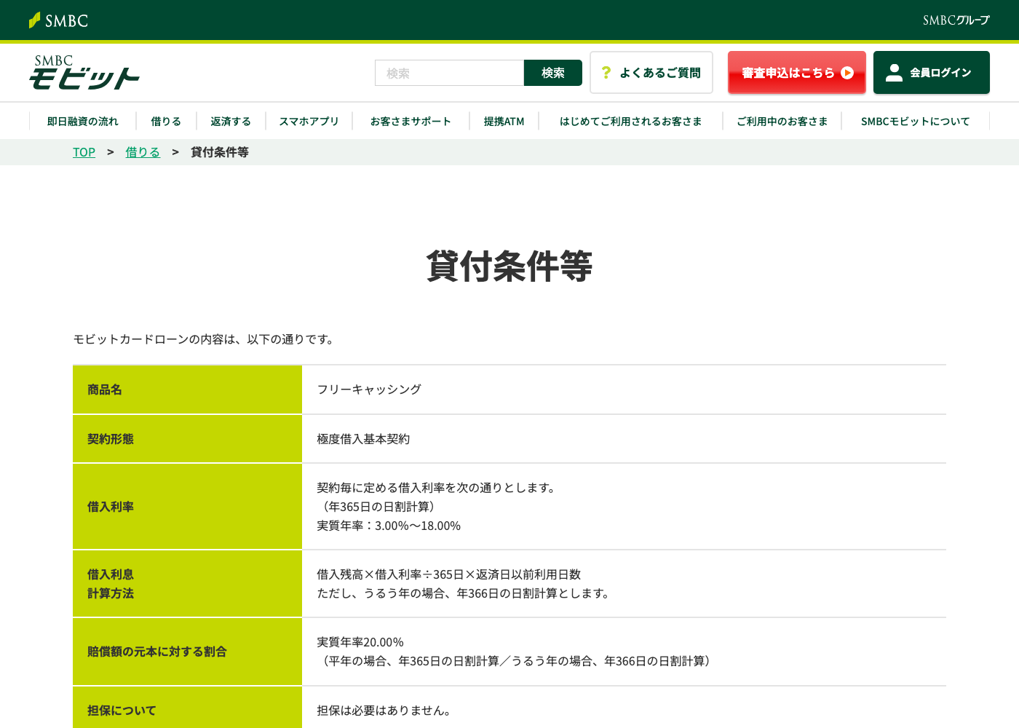Click the 借入利息 計算方法 header cell
1019x728 pixels.
pos(187,584)
